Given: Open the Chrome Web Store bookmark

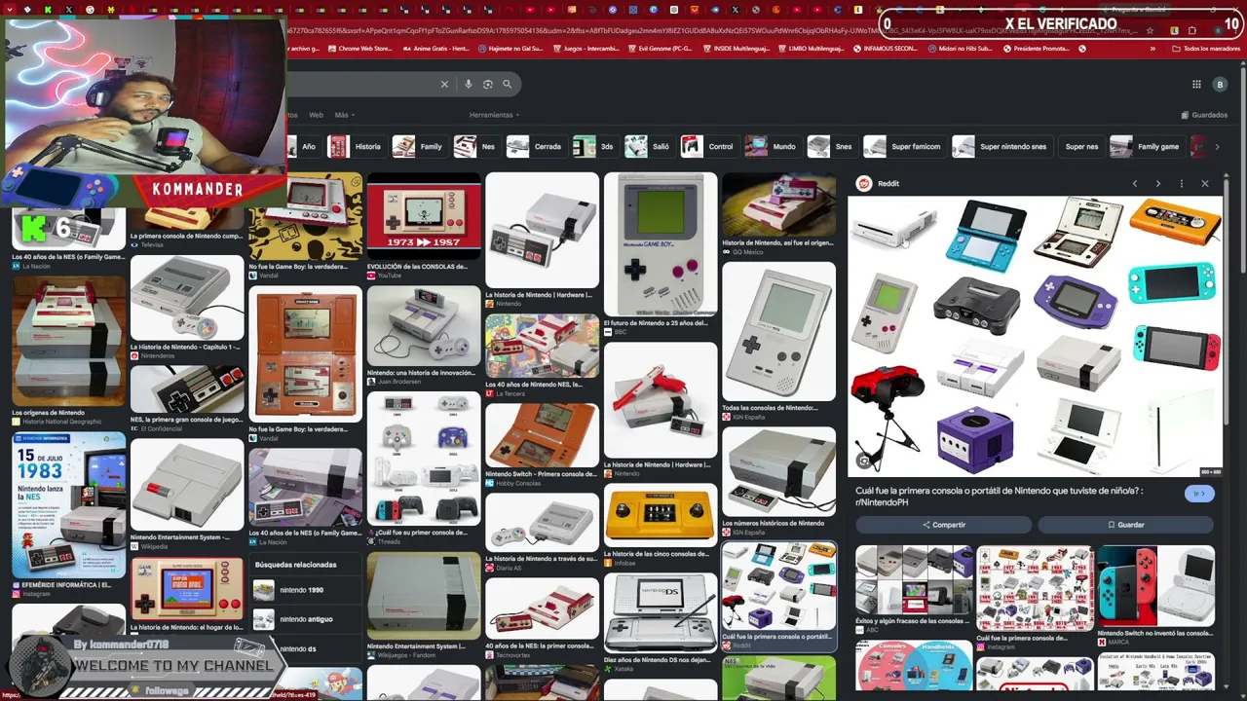Looking at the screenshot, I should point(359,49).
